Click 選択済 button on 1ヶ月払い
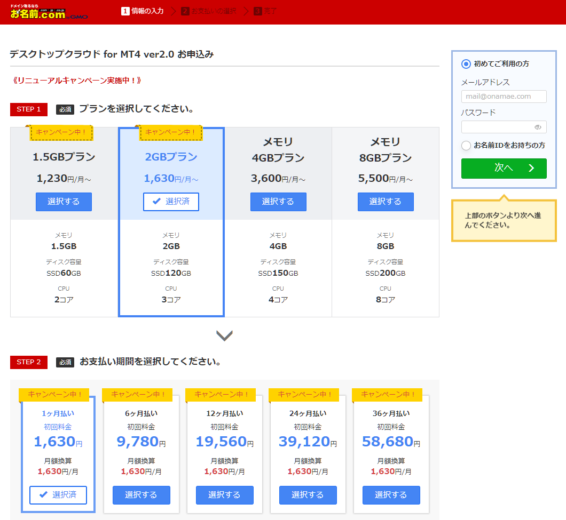The width and height of the screenshot is (566, 520). coord(58,495)
